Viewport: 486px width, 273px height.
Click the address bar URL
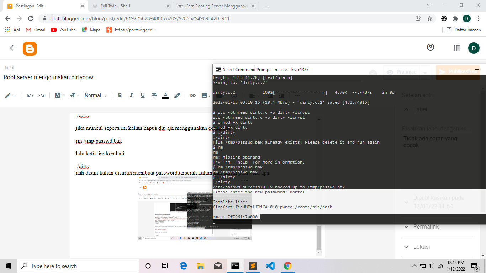coord(140,18)
